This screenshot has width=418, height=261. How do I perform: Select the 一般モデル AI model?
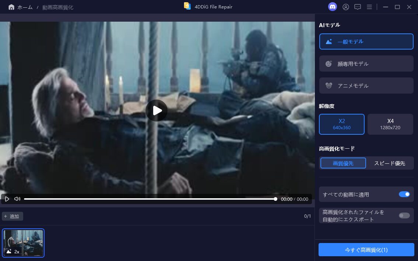(366, 41)
